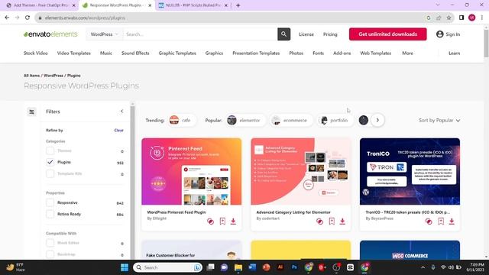Reload the page in the browser
489x275 pixels.
click(x=28, y=18)
